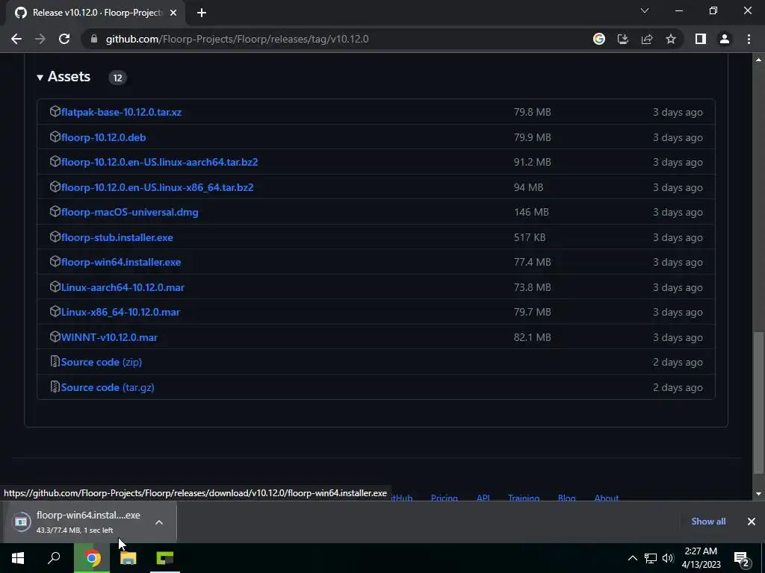Reload the current page

[x=64, y=39]
